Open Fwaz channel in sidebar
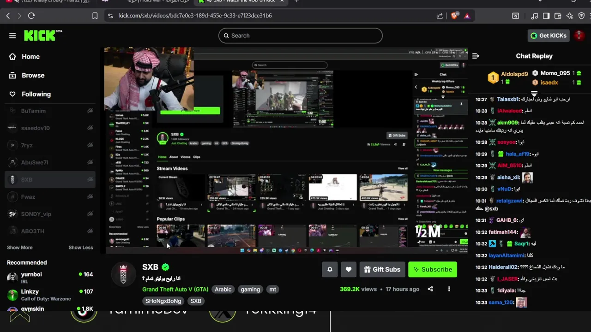The image size is (591, 332). click(x=50, y=197)
